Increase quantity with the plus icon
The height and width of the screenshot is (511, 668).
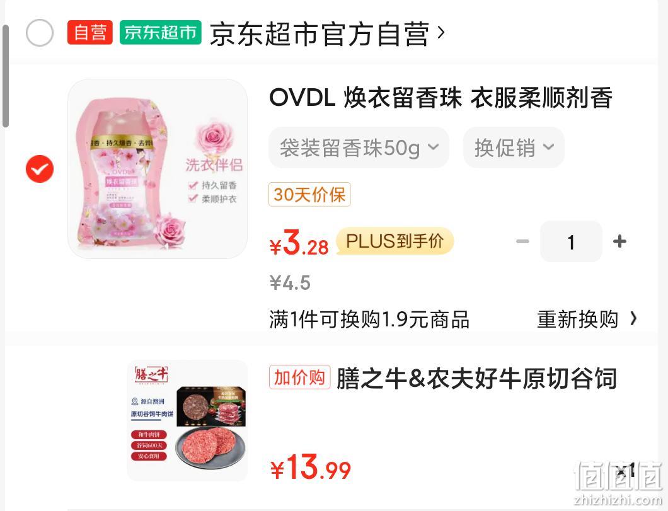click(x=619, y=241)
